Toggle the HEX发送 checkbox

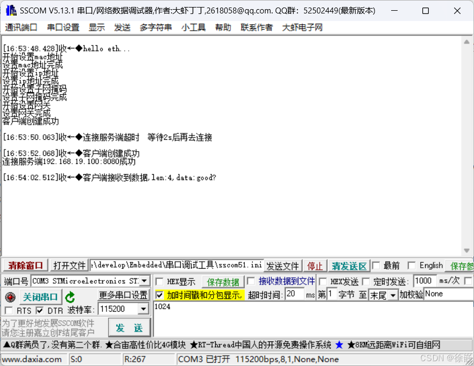[323, 282]
